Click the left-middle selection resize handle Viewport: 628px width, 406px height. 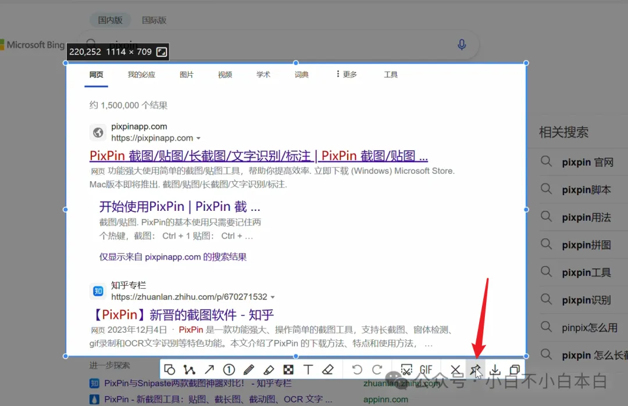[x=66, y=209]
